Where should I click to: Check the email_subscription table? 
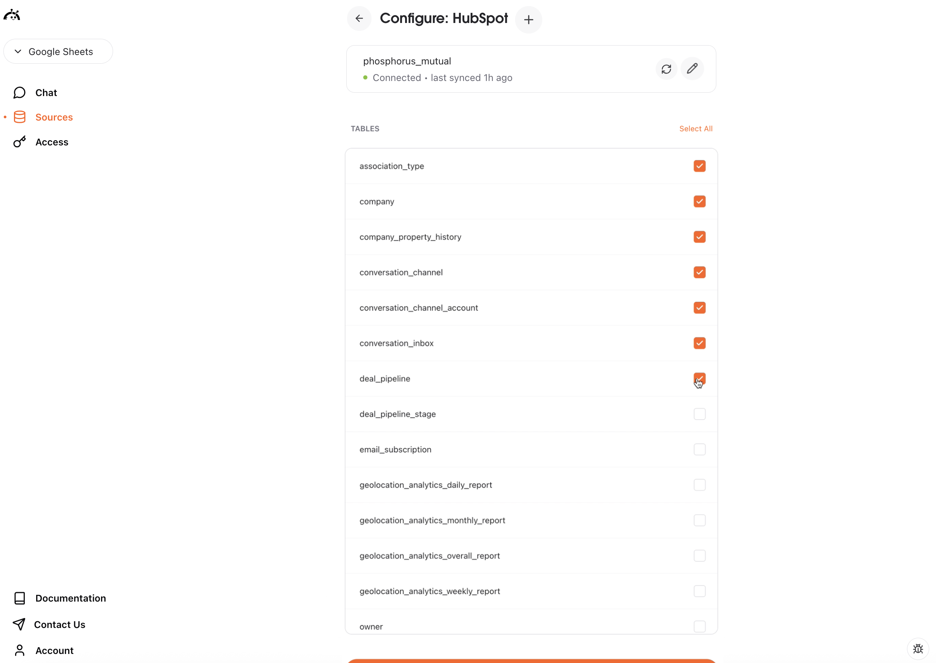point(699,449)
